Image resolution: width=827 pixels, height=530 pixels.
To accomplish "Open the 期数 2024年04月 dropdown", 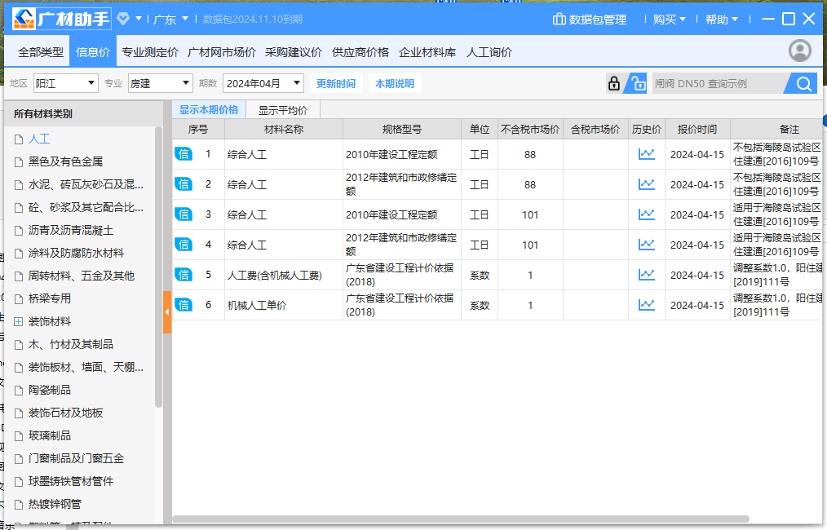I will pos(263,83).
